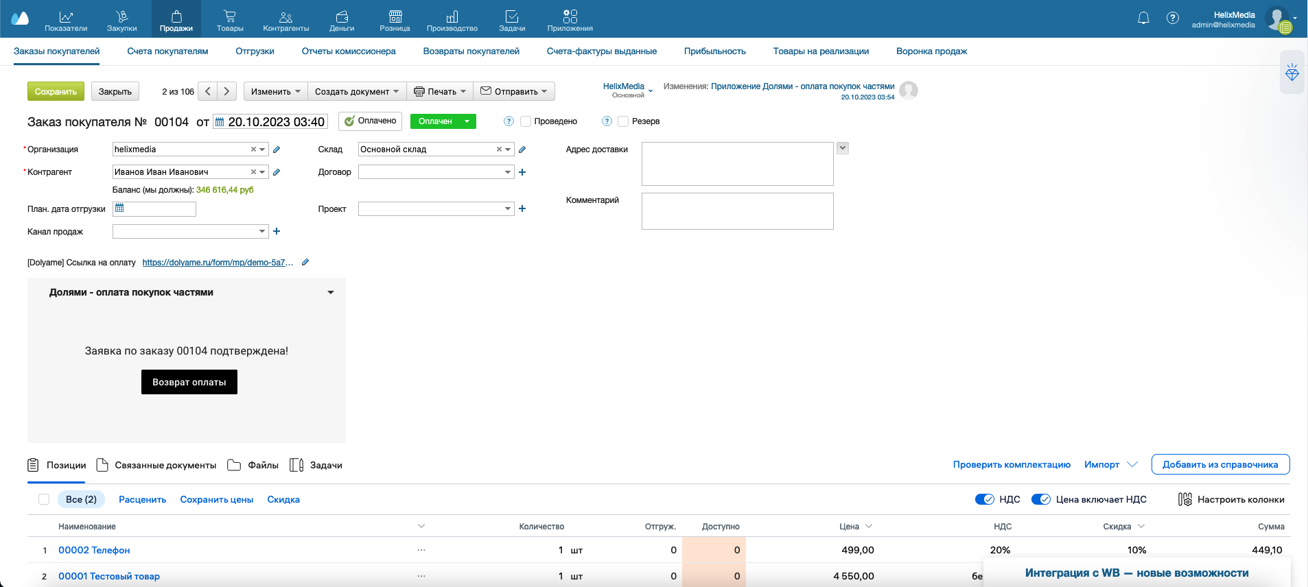Toggle the НДС switch
Image resolution: width=1308 pixels, height=587 pixels.
pyautogui.click(x=985, y=499)
